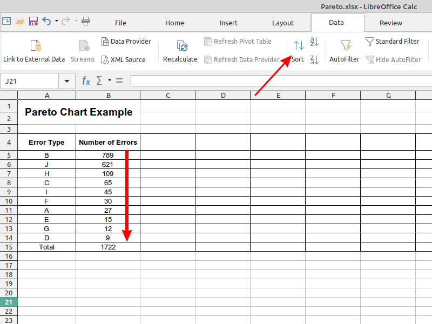Go to the Review tab
Screen dimensions: 432x324
point(391,23)
